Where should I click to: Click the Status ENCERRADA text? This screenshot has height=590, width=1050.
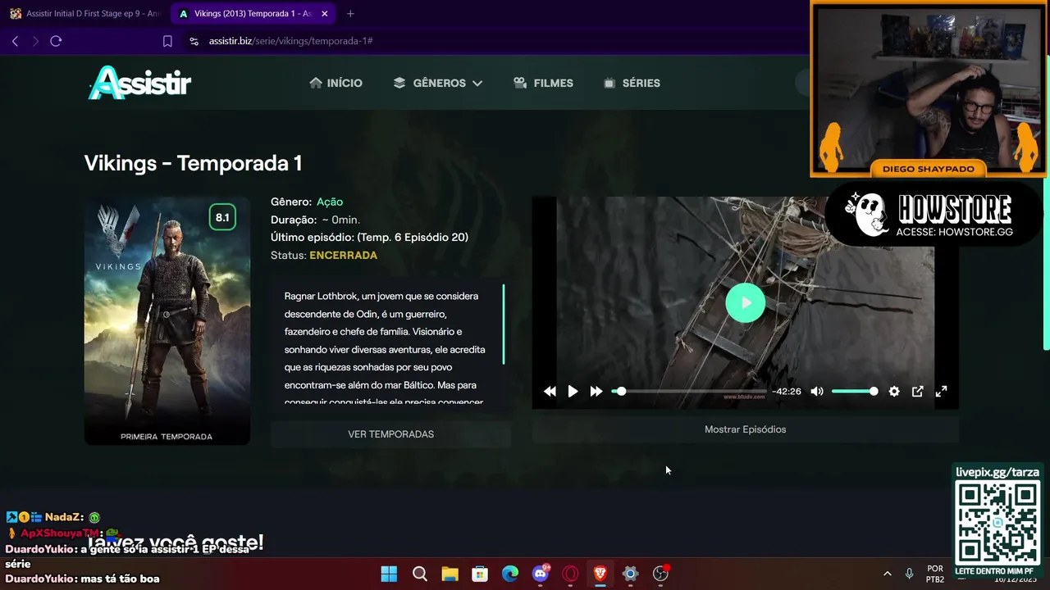tap(324, 256)
